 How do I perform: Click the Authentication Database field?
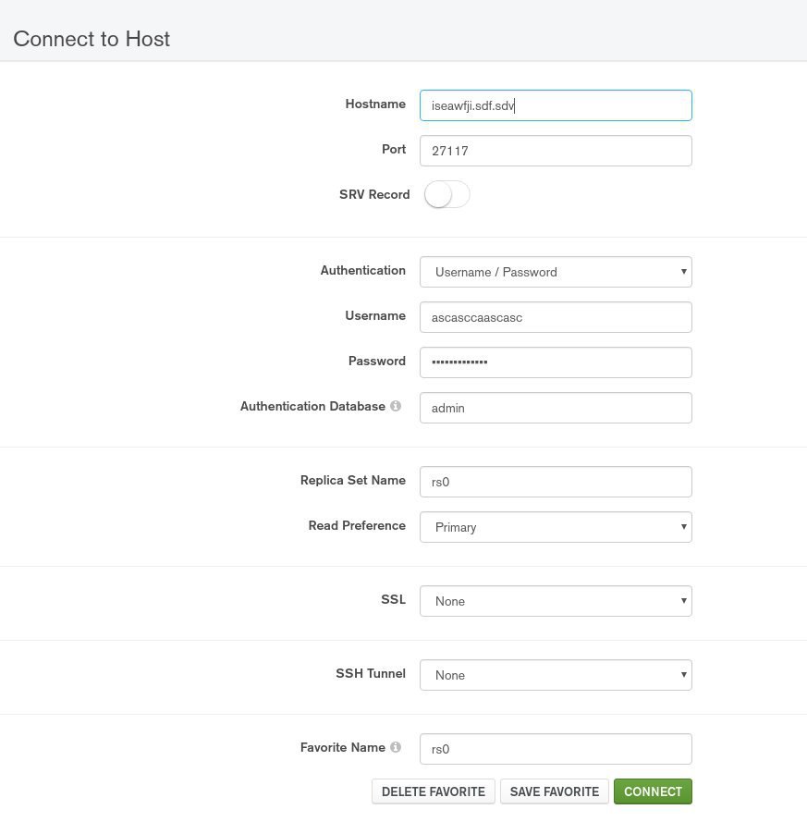point(556,408)
